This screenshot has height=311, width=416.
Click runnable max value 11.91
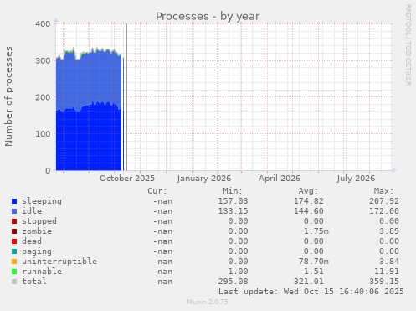coord(387,272)
